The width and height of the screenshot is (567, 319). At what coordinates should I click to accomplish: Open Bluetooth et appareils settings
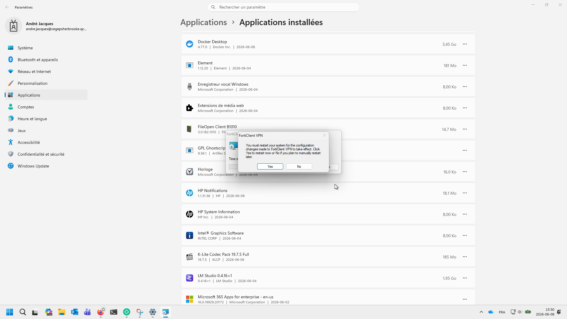click(x=46, y=60)
